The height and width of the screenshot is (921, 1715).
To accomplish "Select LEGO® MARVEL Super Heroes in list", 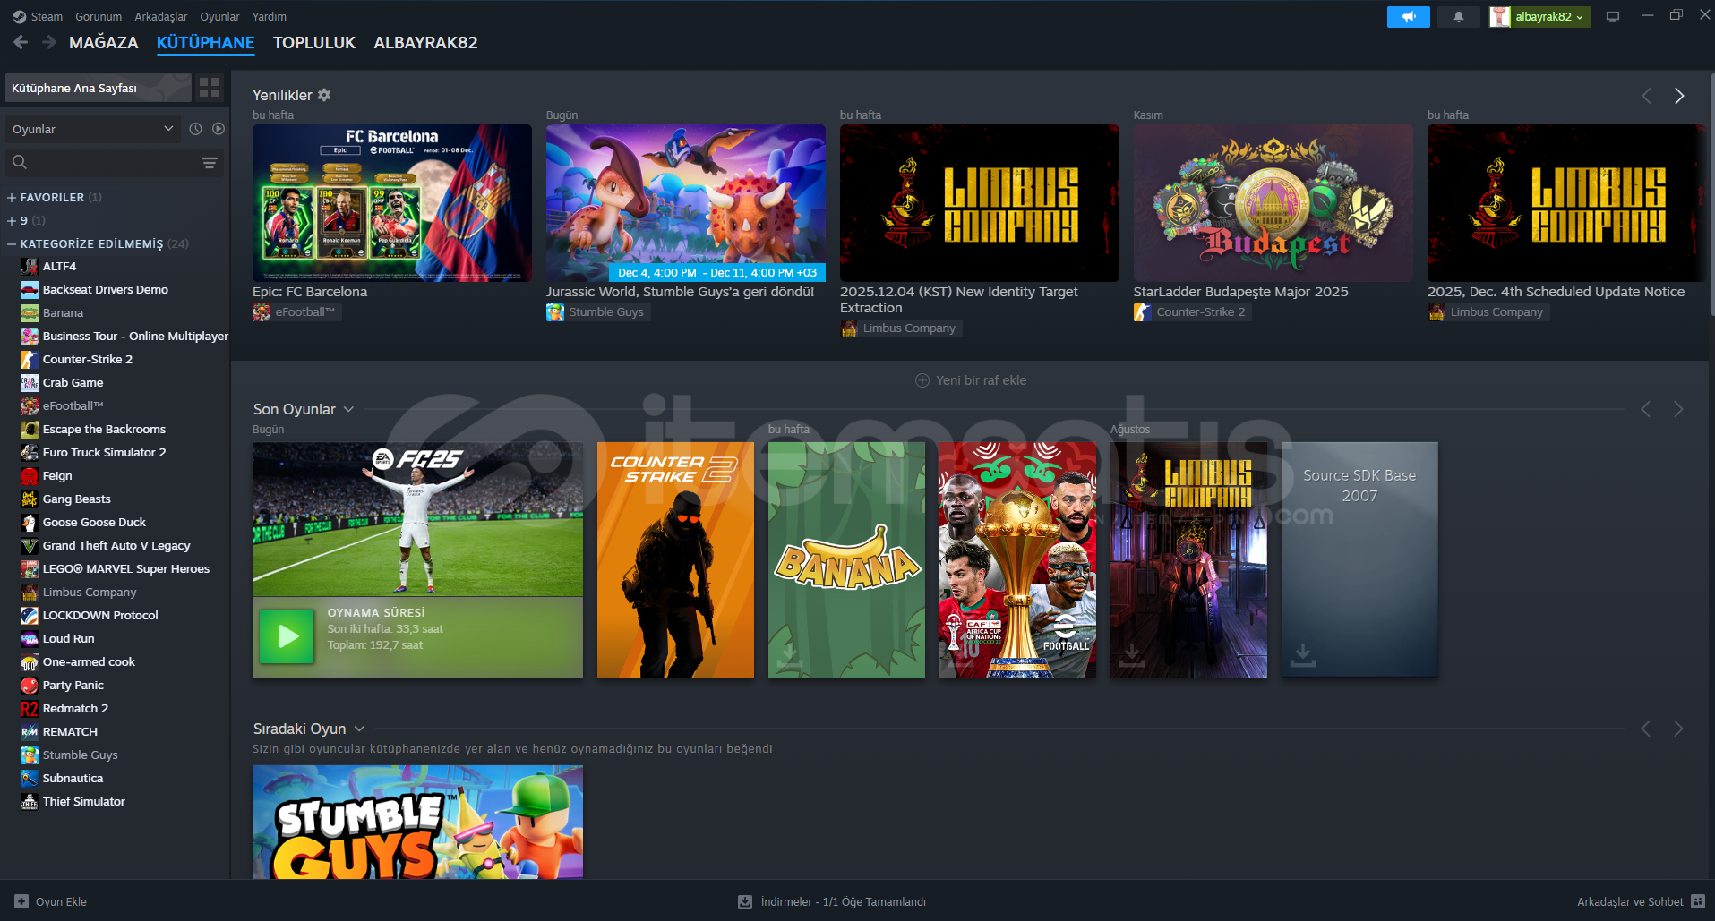I will coord(126,569).
